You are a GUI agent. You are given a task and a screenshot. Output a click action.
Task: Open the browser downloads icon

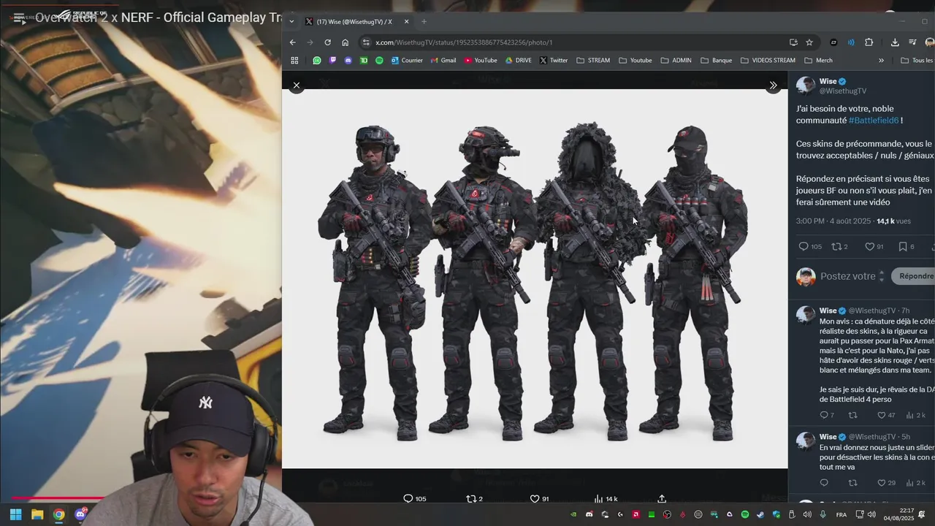pos(895,42)
